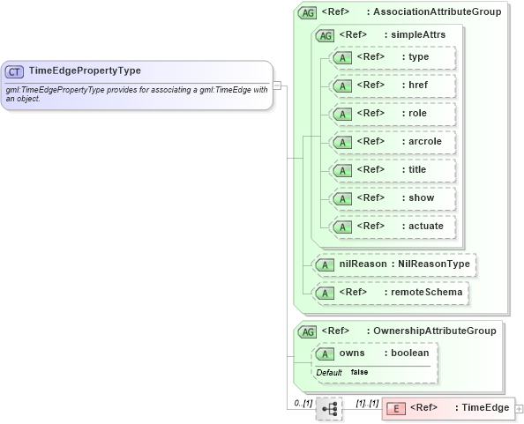Select the ': actuate' attribute label

[423, 226]
